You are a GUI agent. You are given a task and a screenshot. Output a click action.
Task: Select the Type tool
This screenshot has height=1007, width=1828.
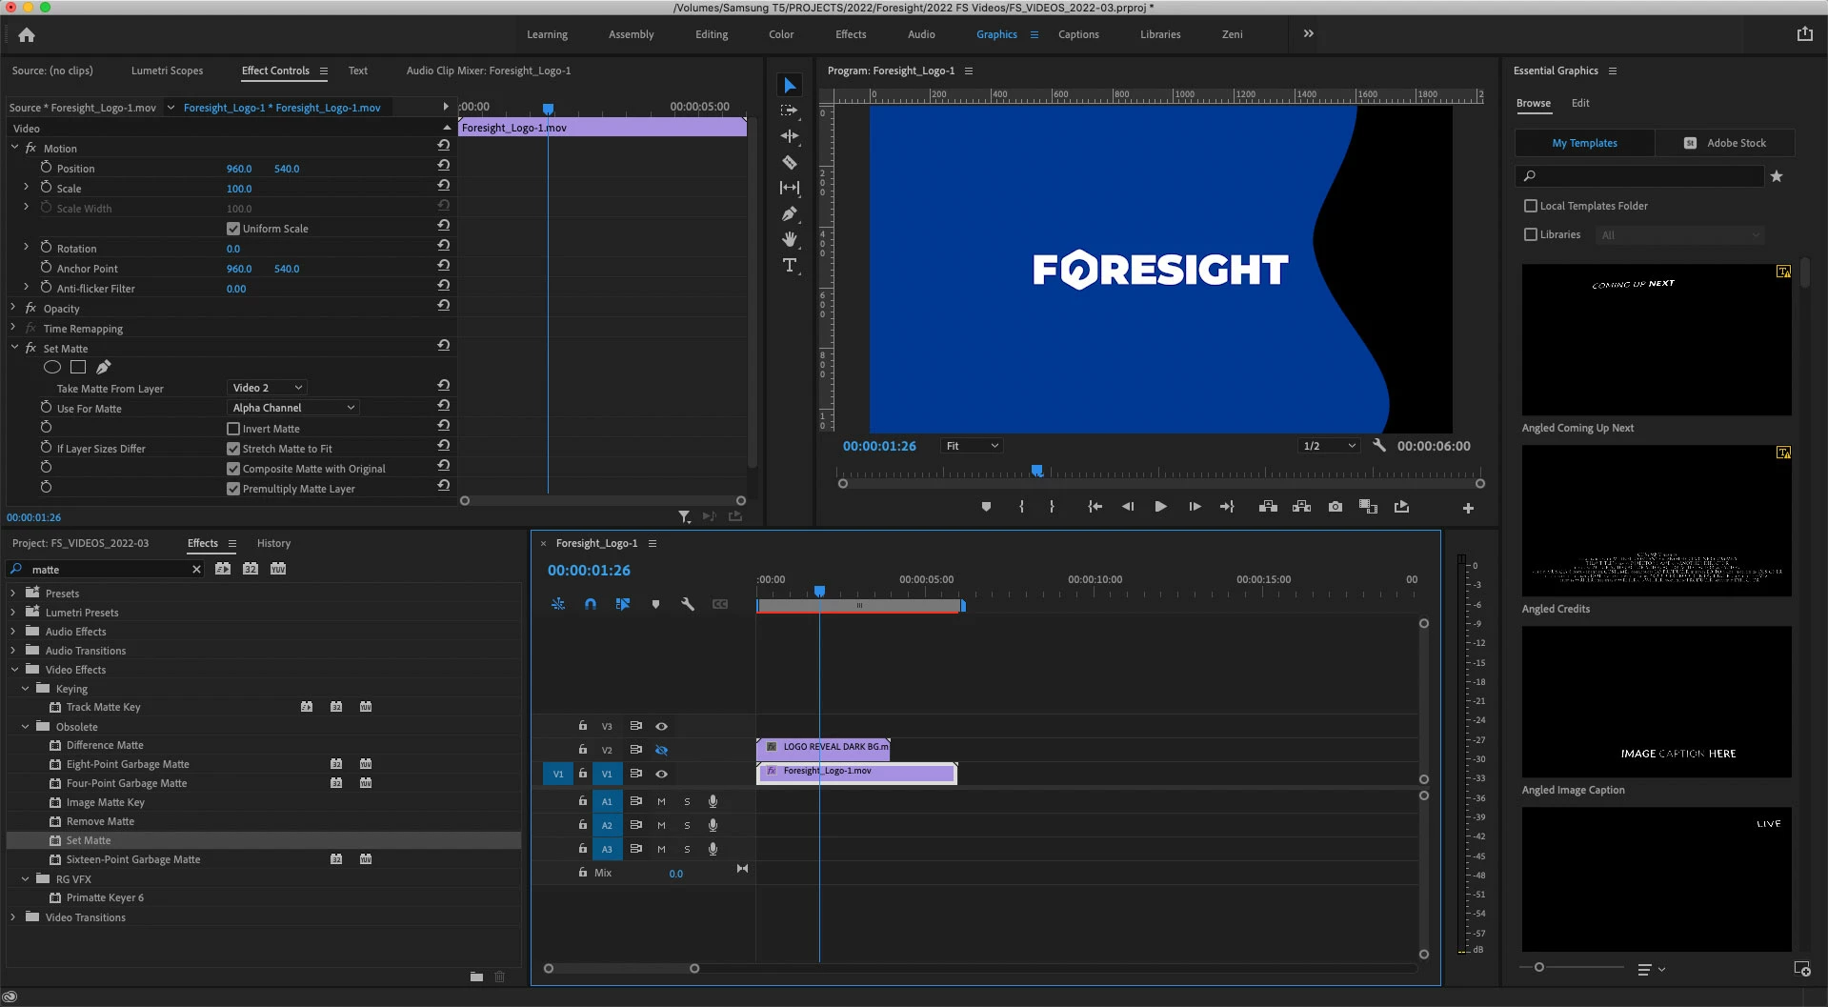click(790, 265)
